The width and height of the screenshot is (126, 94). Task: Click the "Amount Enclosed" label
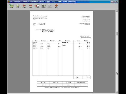tap(85, 36)
